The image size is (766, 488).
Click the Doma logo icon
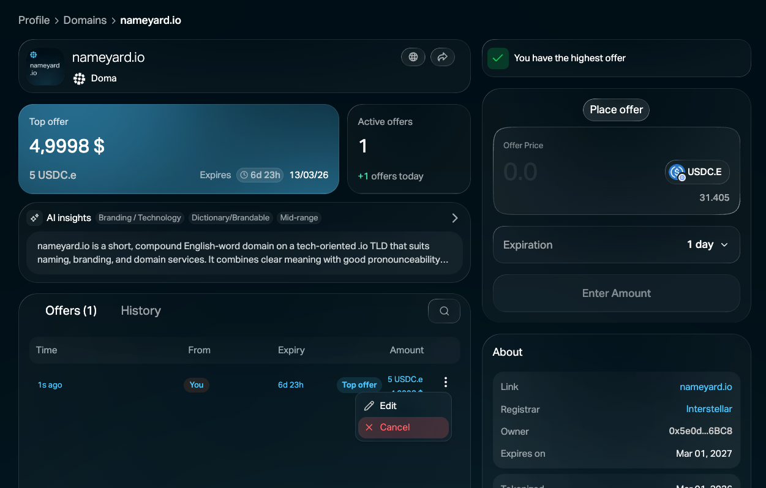79,78
